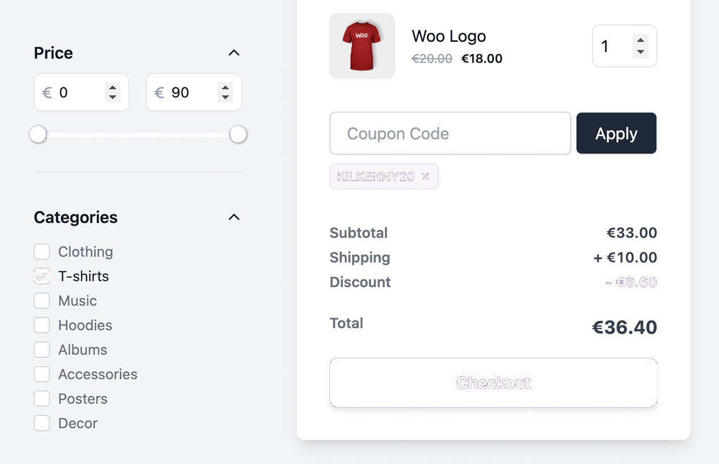Image resolution: width=719 pixels, height=464 pixels.
Task: Collapse the Categories section chevron
Action: click(234, 217)
